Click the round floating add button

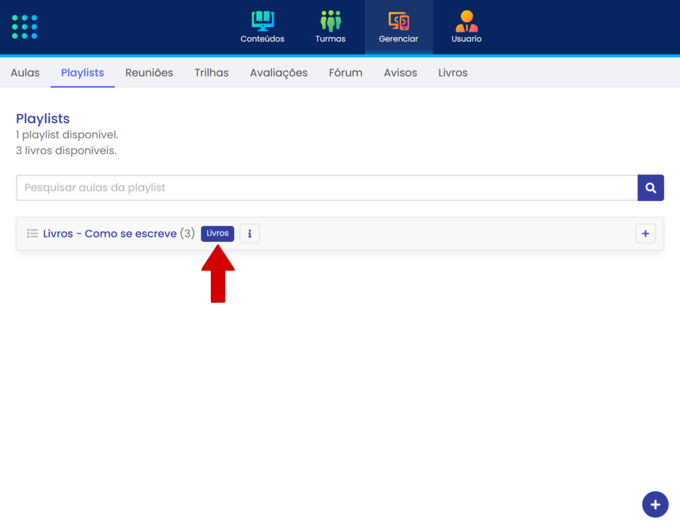tap(655, 504)
